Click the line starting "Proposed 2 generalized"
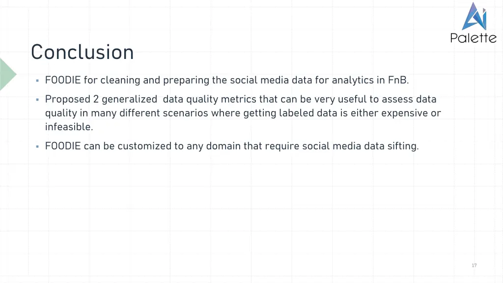The image size is (503, 283). 241,99
